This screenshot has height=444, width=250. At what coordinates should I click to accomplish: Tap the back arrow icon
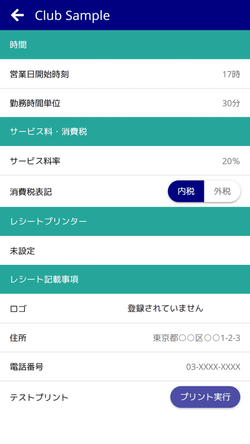(17, 15)
